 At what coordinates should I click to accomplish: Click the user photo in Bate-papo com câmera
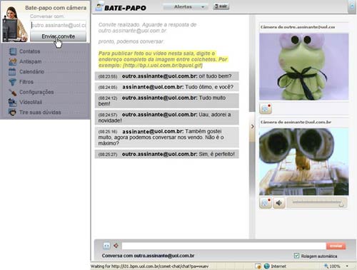(14, 24)
